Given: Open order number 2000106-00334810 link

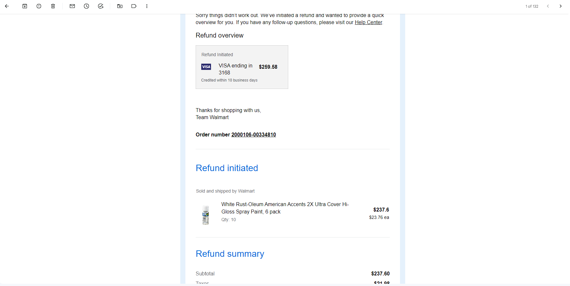Looking at the screenshot, I should click(x=254, y=134).
